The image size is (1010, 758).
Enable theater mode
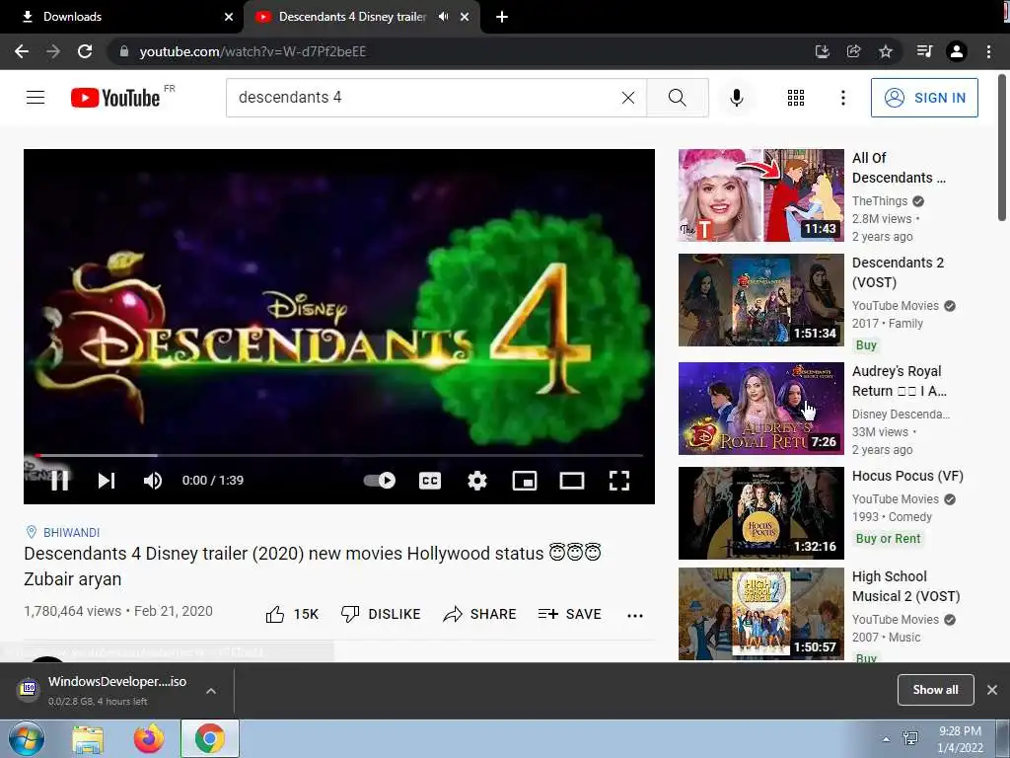coord(571,481)
